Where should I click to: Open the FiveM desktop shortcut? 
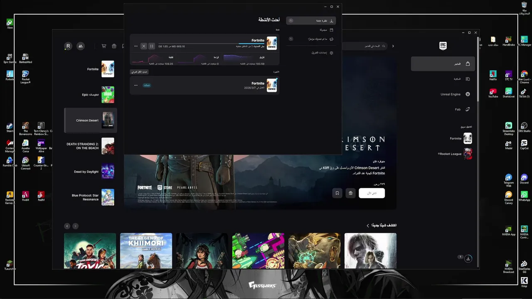(x=25, y=196)
